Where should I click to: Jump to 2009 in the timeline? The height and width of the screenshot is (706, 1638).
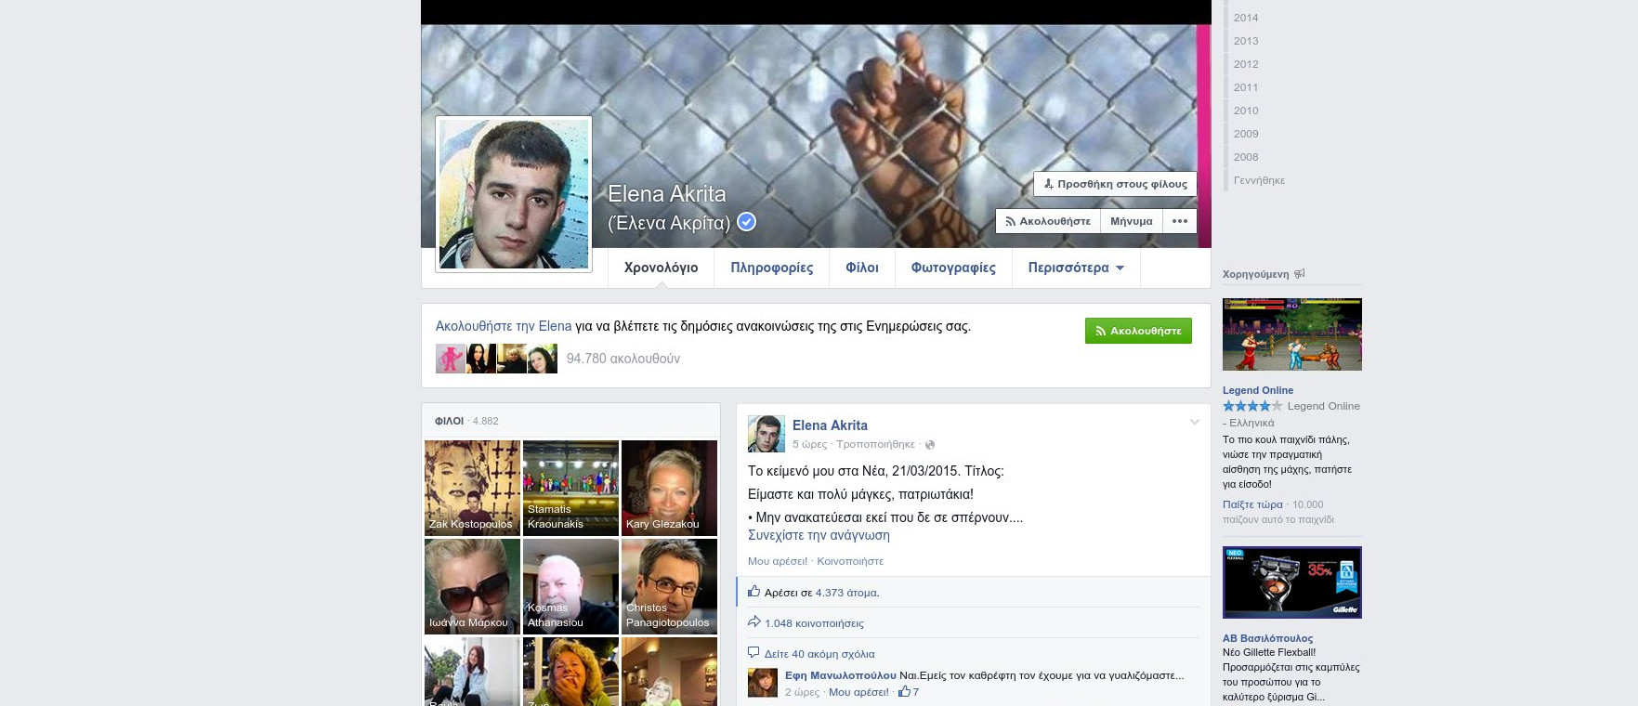pos(1246,134)
